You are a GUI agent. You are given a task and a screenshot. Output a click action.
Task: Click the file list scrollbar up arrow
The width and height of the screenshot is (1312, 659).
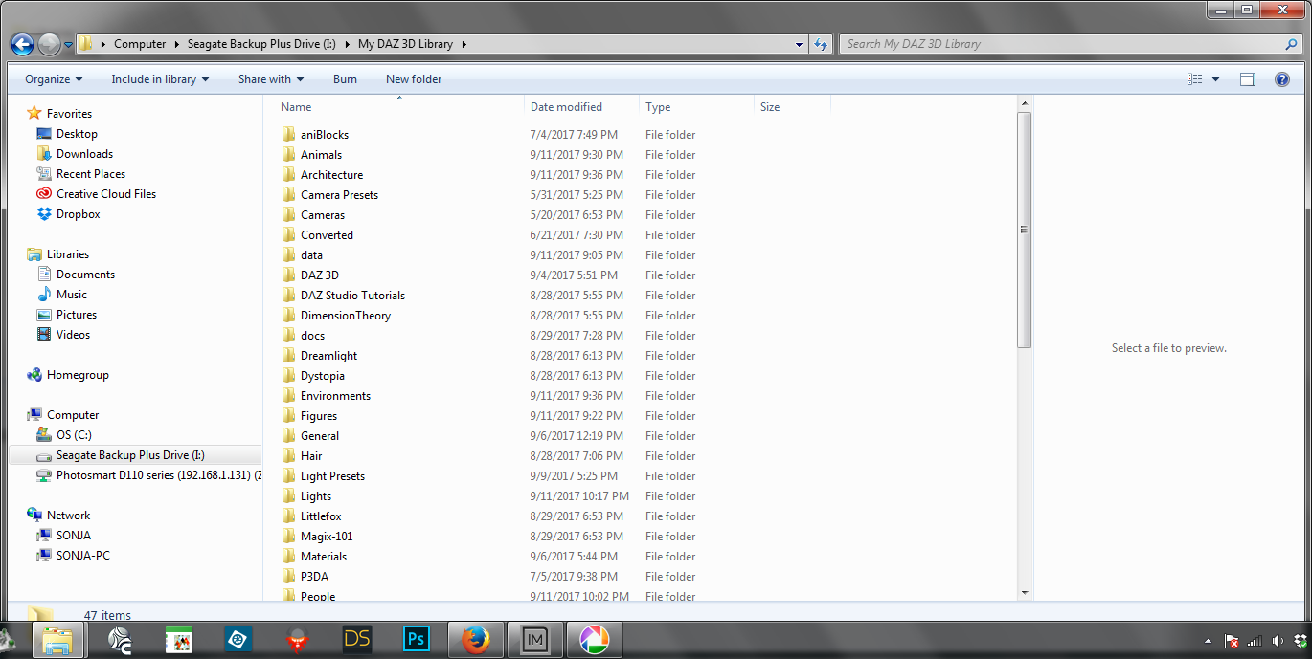(1025, 103)
